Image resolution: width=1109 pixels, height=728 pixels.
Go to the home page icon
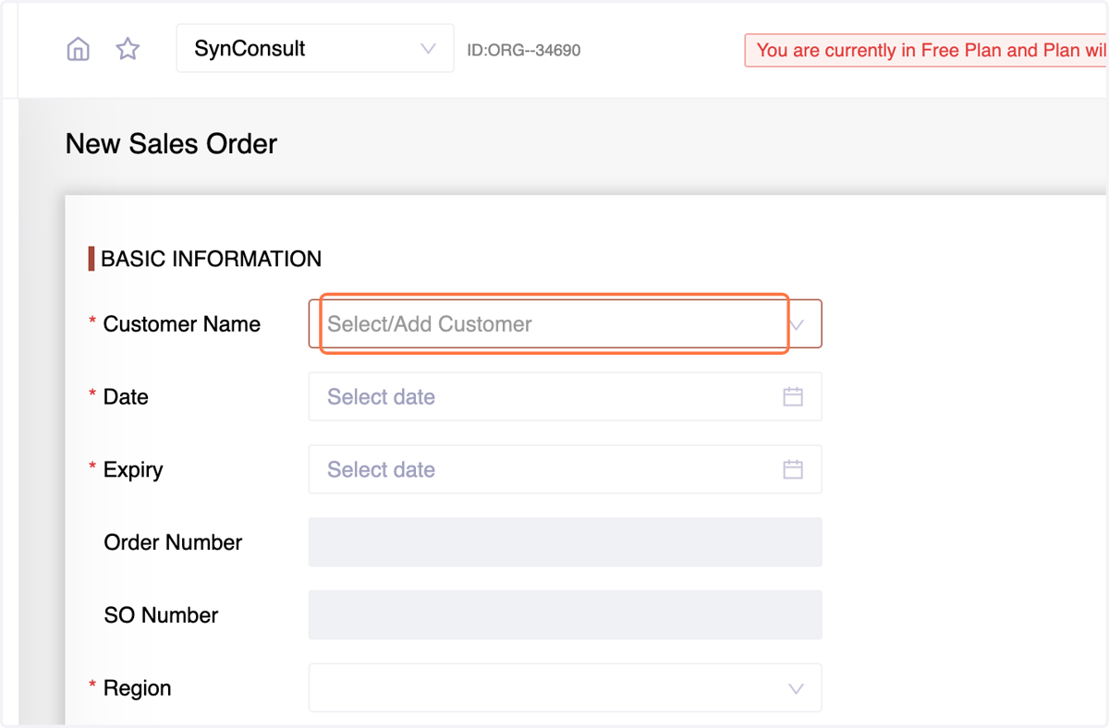click(x=79, y=49)
